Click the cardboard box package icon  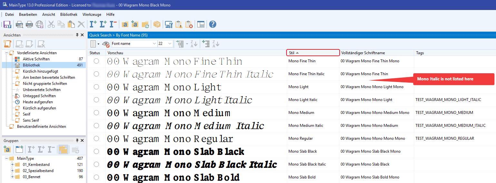pos(157,24)
